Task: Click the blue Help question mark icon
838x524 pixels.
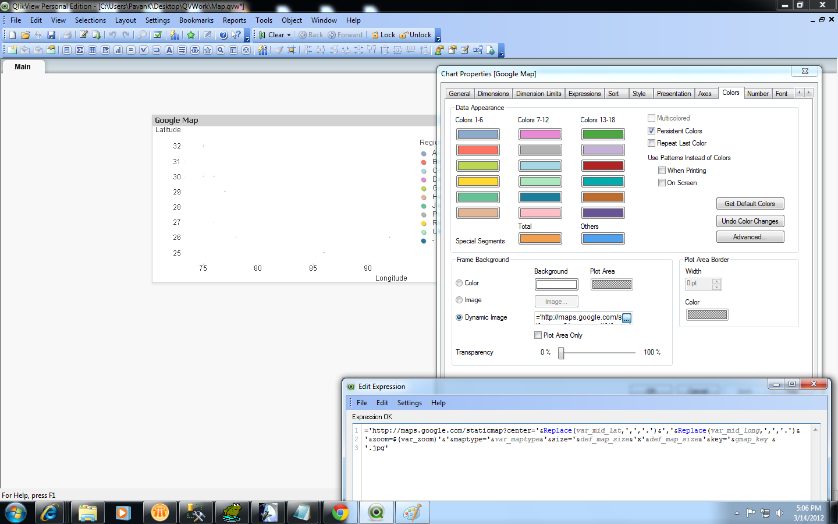Action: [223, 35]
